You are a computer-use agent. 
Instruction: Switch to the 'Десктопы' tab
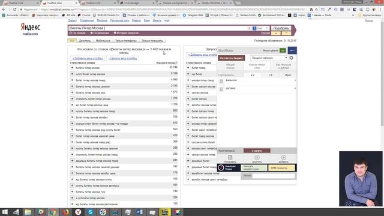[85, 41]
